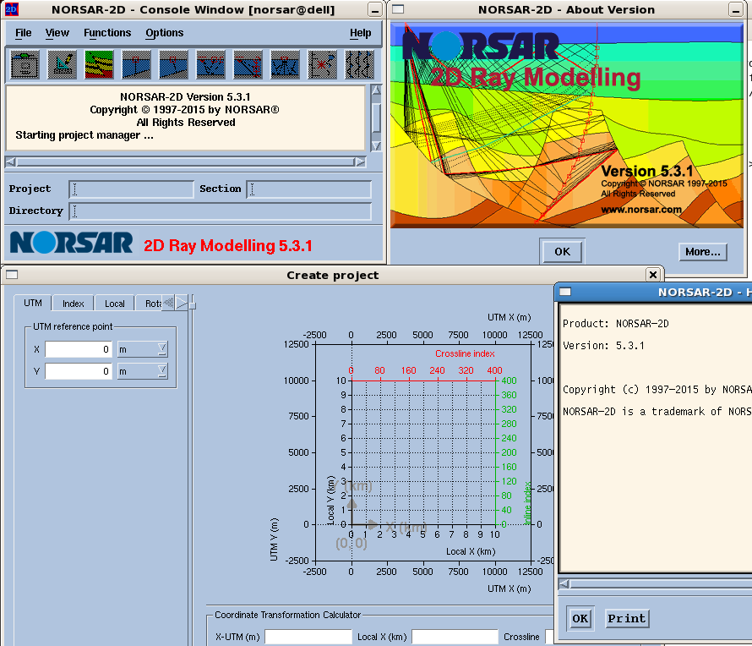Viewport: 752px width, 646px height.
Task: Click the 'Crossline index' chart label
Action: [465, 353]
